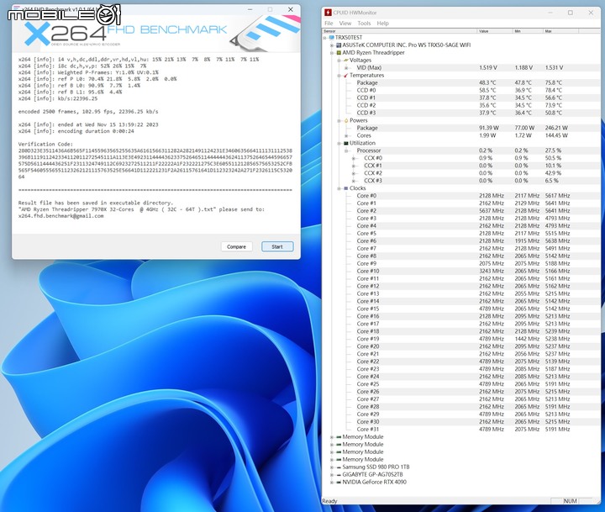This screenshot has height=512, width=605.
Task: Click the Powers flame icon
Action: (346, 120)
